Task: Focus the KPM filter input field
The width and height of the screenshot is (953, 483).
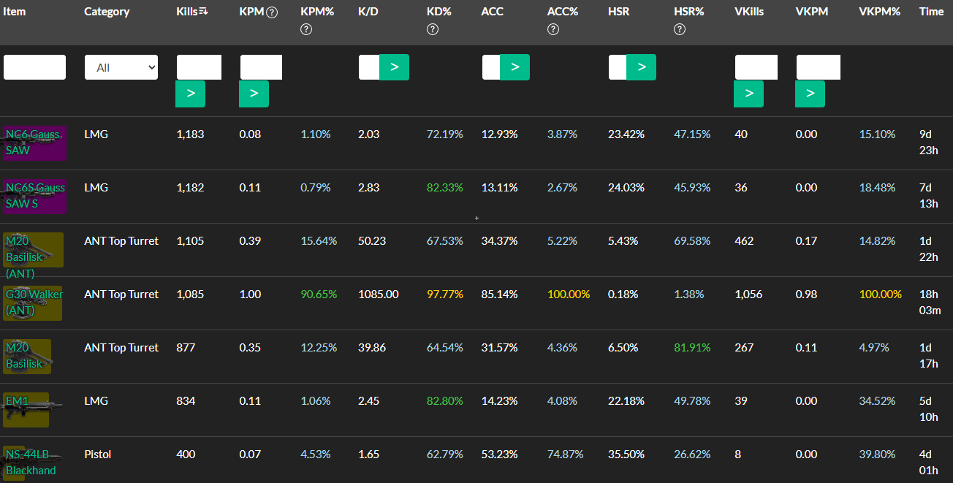Action: [x=261, y=67]
